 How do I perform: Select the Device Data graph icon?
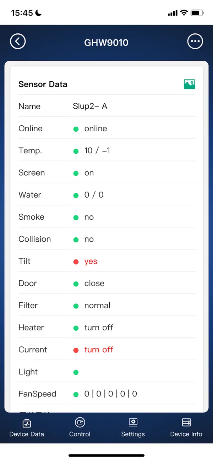click(26, 422)
